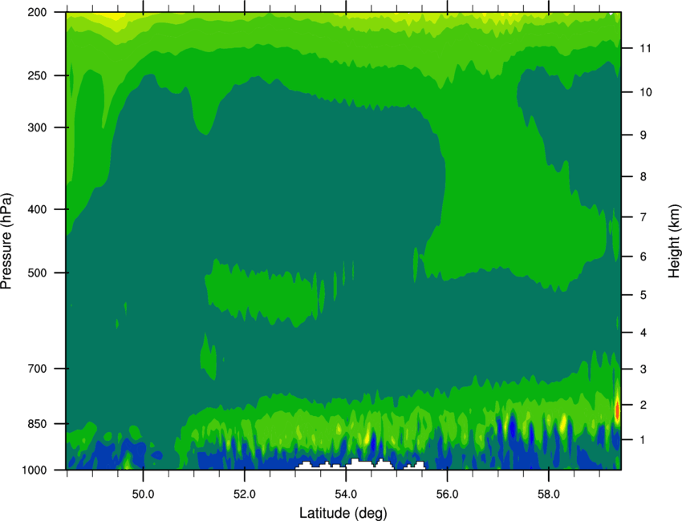682x521 pixels.
Task: Click the 50.0 latitude tick label
Action: [x=143, y=495]
